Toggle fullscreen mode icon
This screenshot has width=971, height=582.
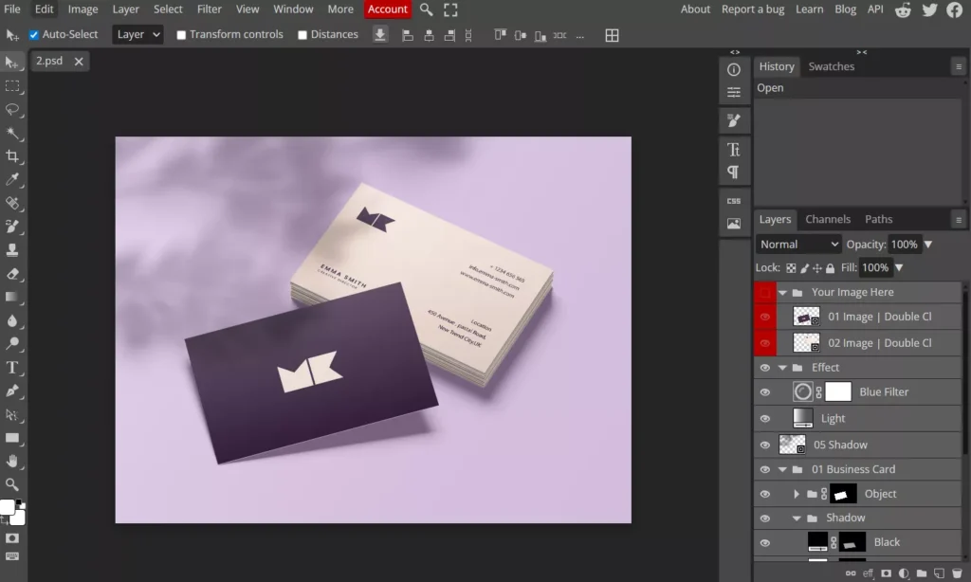pyautogui.click(x=450, y=9)
